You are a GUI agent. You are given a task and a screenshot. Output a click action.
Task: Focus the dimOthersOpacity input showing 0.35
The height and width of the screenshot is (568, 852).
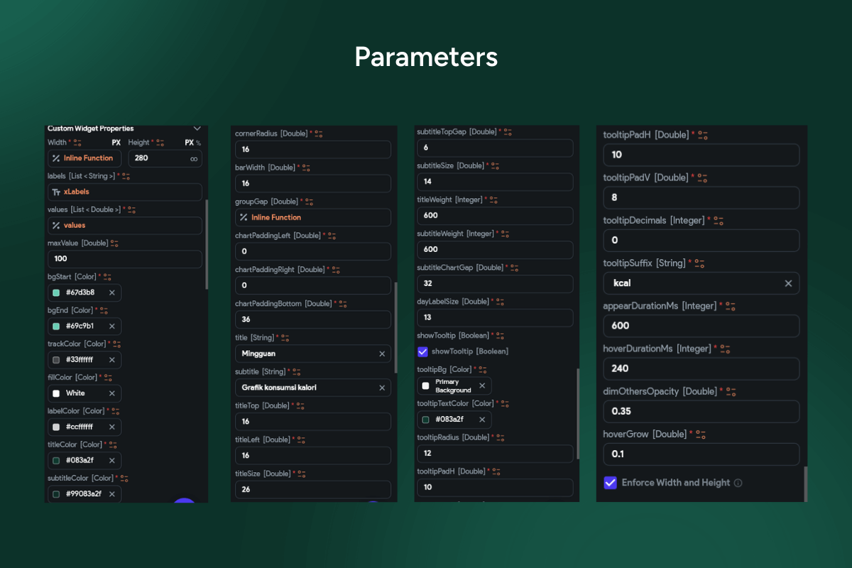[701, 411]
